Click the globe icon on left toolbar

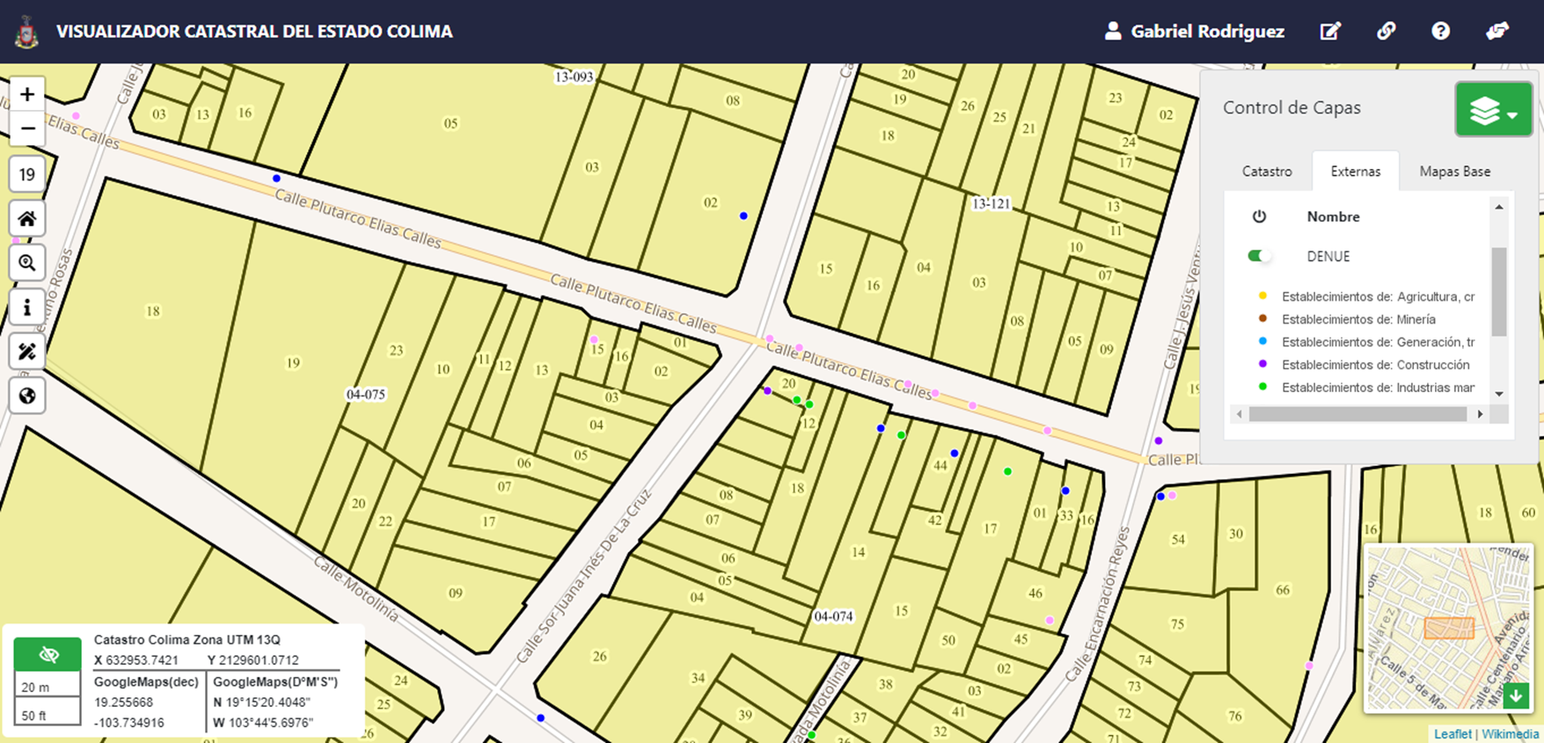pyautogui.click(x=27, y=396)
